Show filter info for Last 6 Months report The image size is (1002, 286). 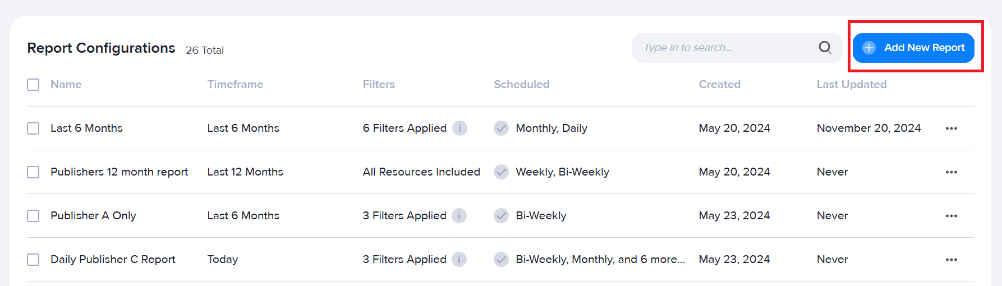(x=459, y=128)
